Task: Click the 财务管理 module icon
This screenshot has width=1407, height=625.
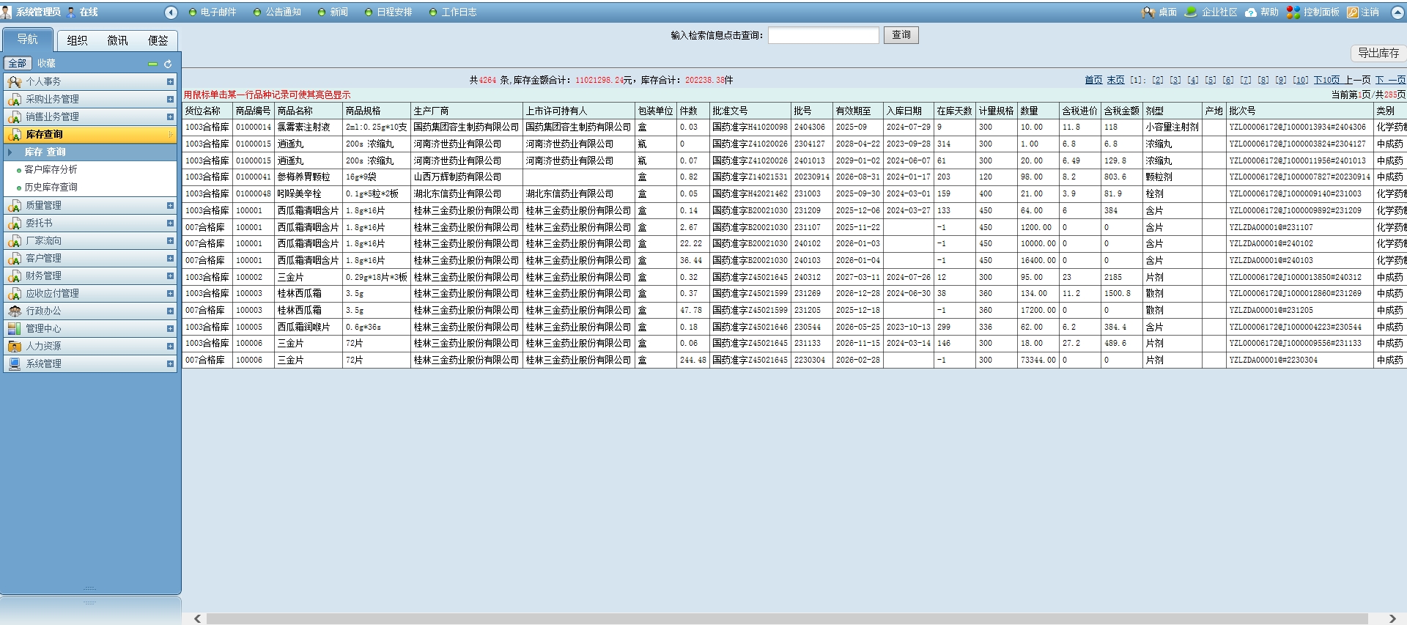Action: coord(14,275)
